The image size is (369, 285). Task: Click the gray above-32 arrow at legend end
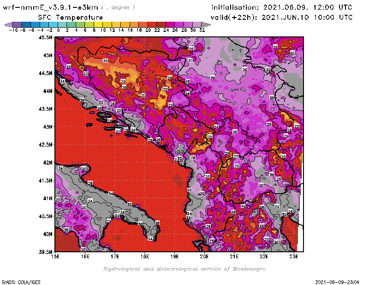point(206,24)
